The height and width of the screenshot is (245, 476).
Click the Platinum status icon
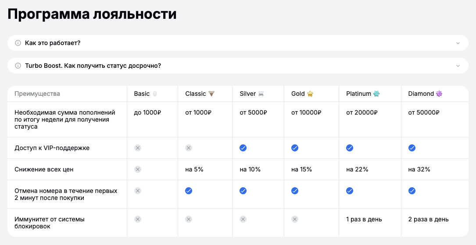[376, 94]
